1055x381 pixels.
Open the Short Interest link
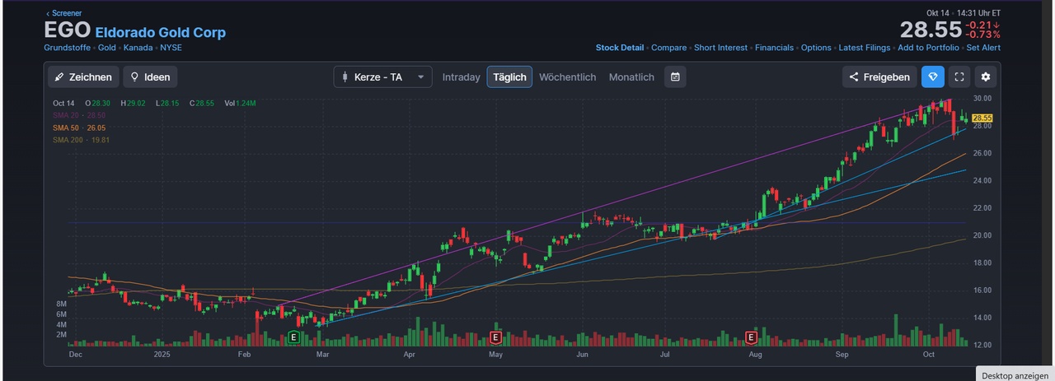[721, 48]
